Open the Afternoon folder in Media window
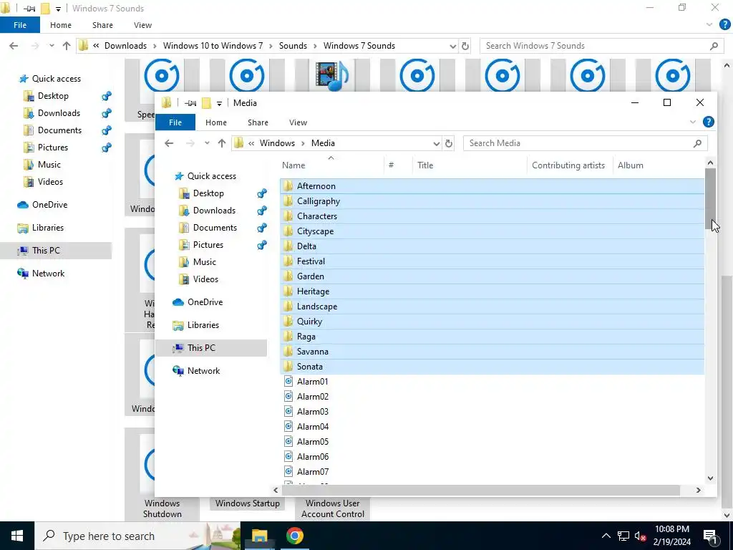 click(492, 186)
